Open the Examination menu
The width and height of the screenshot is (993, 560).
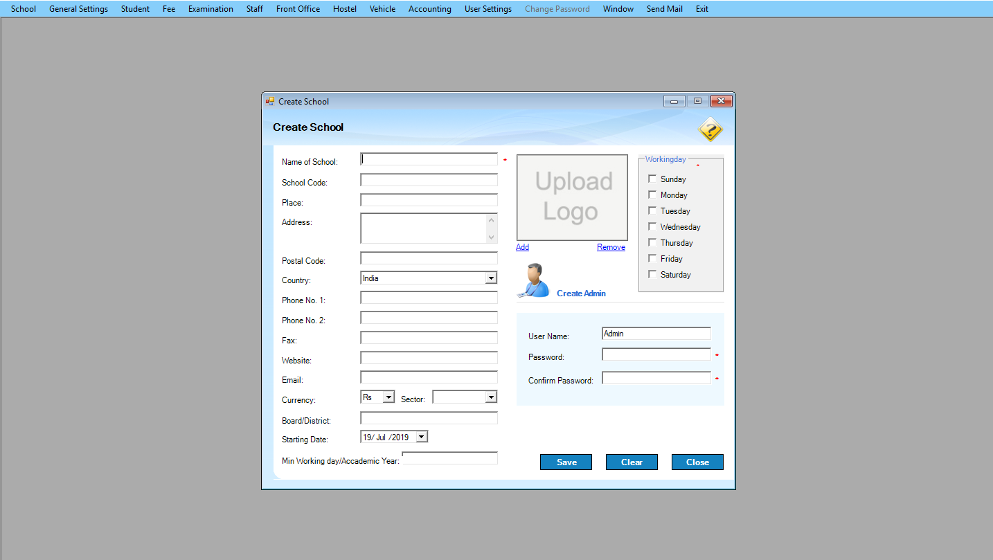[x=211, y=9]
